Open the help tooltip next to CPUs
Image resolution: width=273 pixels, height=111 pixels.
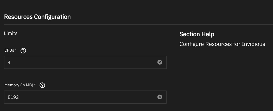pyautogui.click(x=23, y=51)
